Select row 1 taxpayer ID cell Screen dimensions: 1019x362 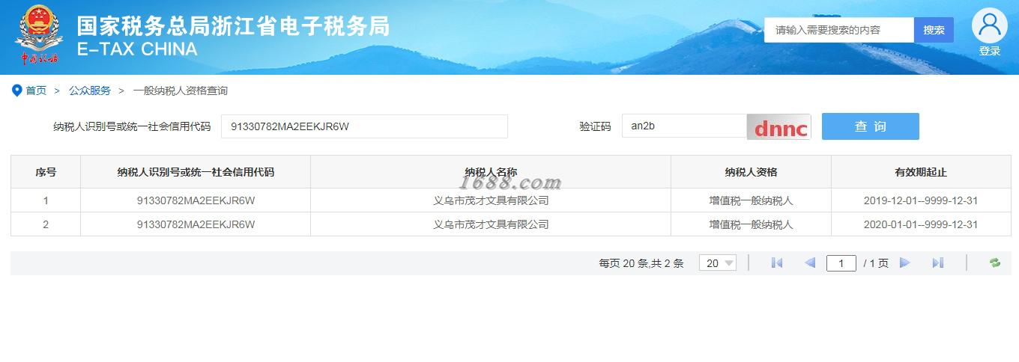click(x=196, y=200)
